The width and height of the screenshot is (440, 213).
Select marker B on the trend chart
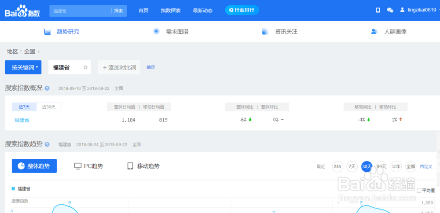coord(70,203)
